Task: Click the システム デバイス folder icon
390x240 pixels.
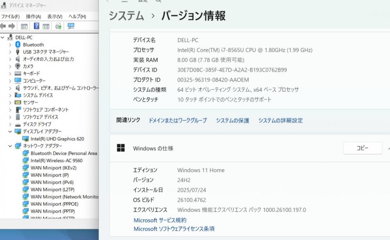Action: [x=18, y=95]
